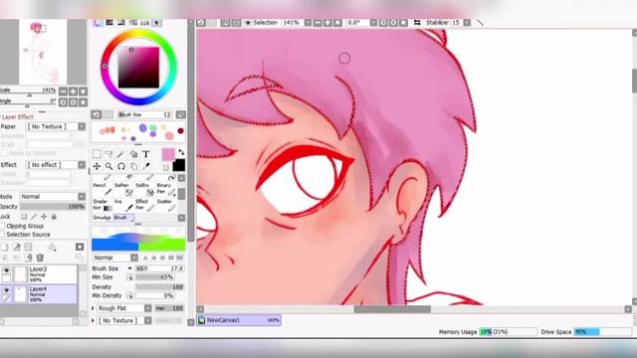The height and width of the screenshot is (358, 637).
Task: Choose the Brush tool preset
Action: [123, 218]
